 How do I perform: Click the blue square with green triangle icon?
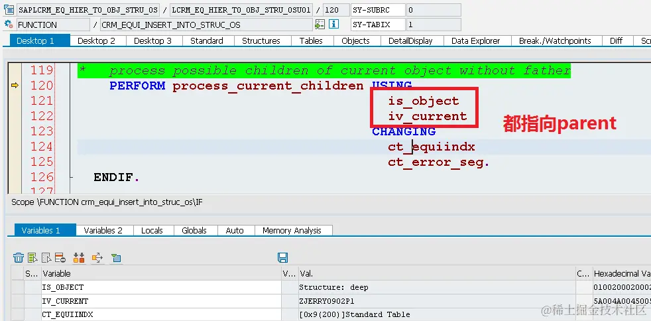pyautogui.click(x=116, y=258)
